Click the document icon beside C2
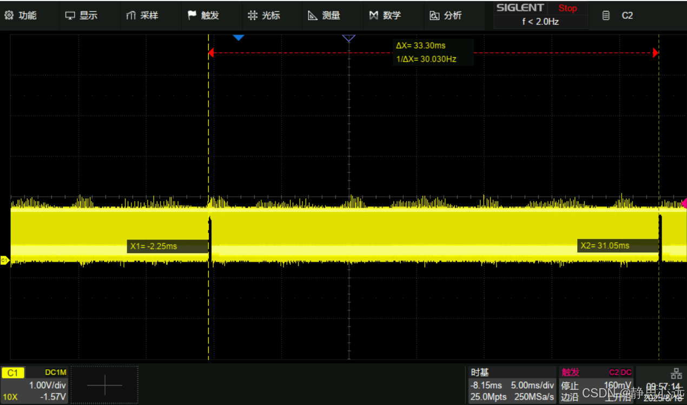Image resolution: width=687 pixels, height=405 pixels. pyautogui.click(x=606, y=16)
